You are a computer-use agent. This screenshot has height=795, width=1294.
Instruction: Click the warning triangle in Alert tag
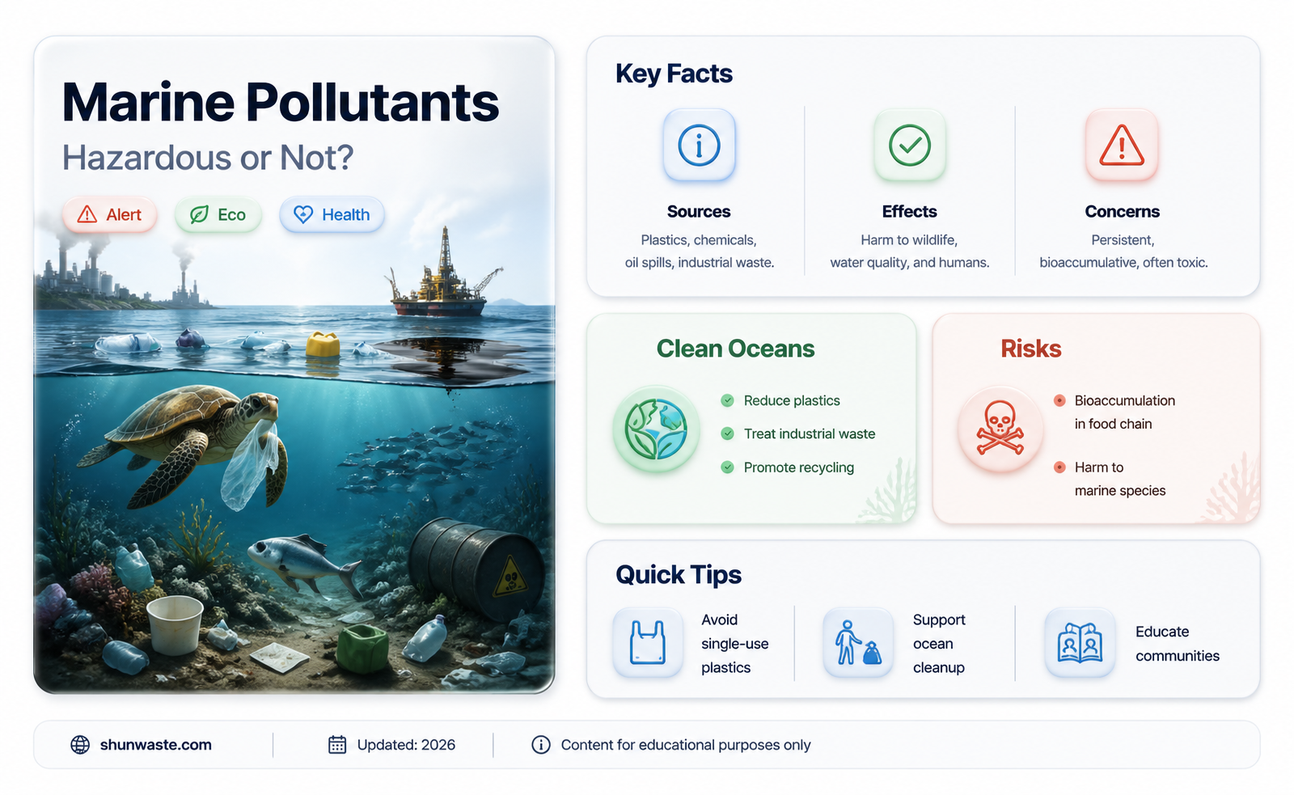click(87, 215)
